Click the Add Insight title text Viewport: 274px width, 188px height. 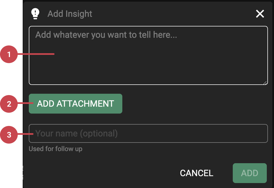click(x=69, y=14)
